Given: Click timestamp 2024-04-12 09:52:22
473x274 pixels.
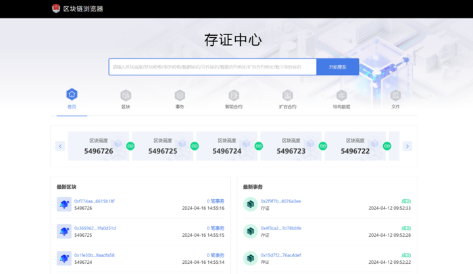Looking at the screenshot, I should pyautogui.click(x=390, y=263).
